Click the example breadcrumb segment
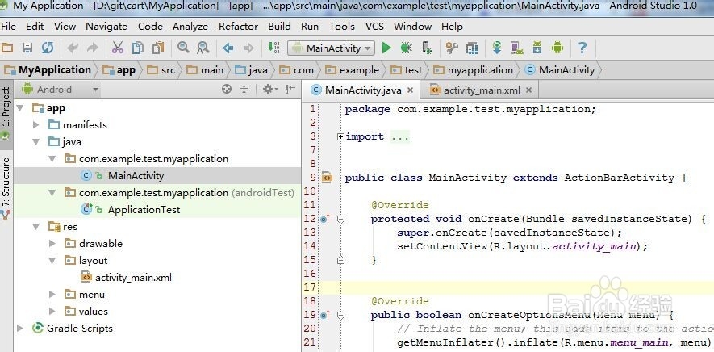Viewport: 714px width, 352px height. pos(353,70)
